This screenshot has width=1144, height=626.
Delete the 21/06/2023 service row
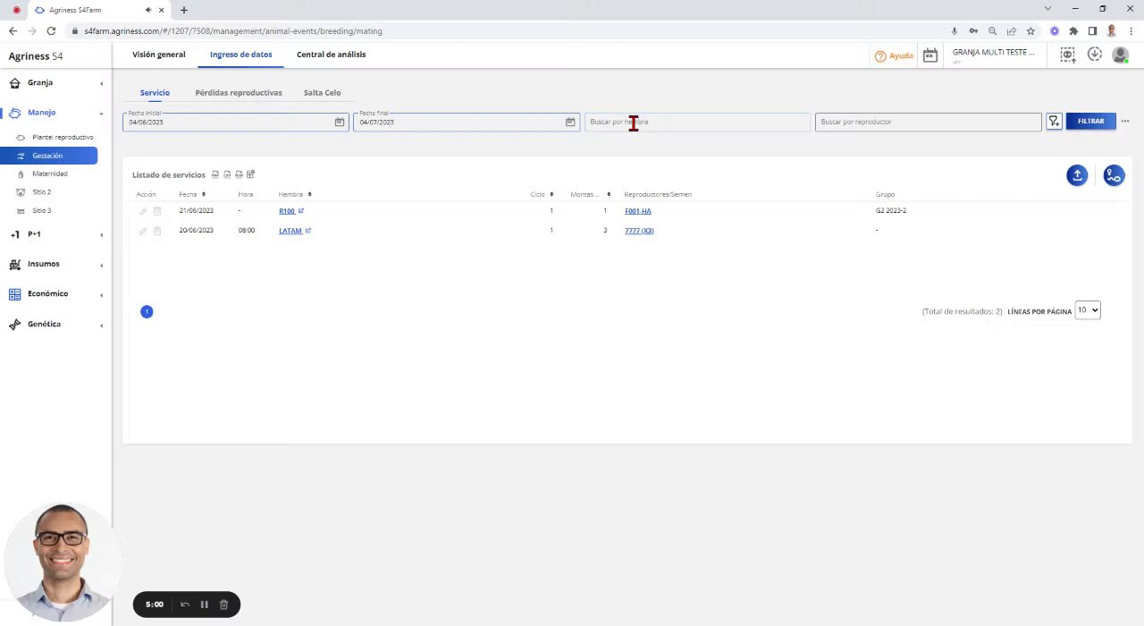[157, 211]
